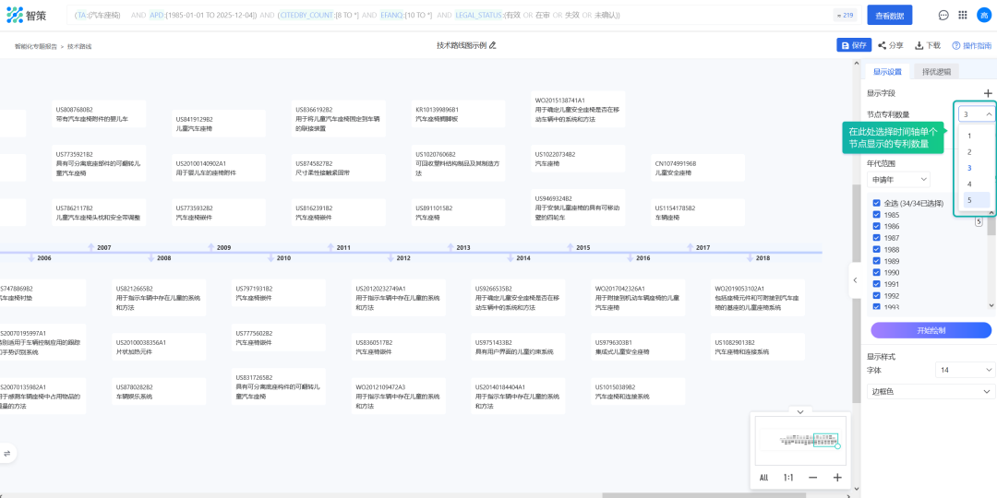Click the 219 result count badge
Viewport: 997px width, 498px height.
(x=845, y=15)
